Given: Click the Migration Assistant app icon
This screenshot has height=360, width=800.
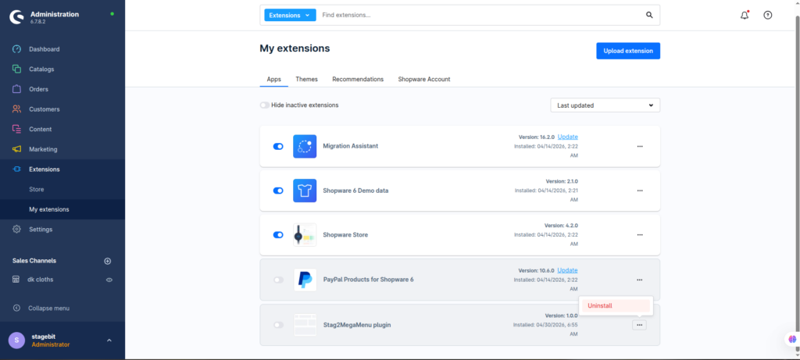Looking at the screenshot, I should pyautogui.click(x=305, y=146).
